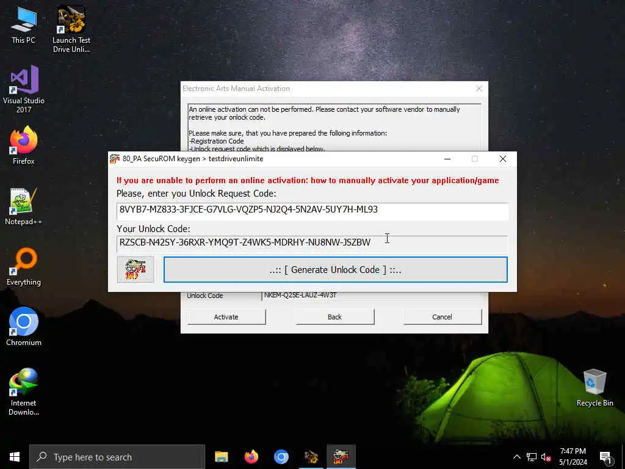Click the red manual activation instructions text
The width and height of the screenshot is (625, 469).
(x=308, y=180)
